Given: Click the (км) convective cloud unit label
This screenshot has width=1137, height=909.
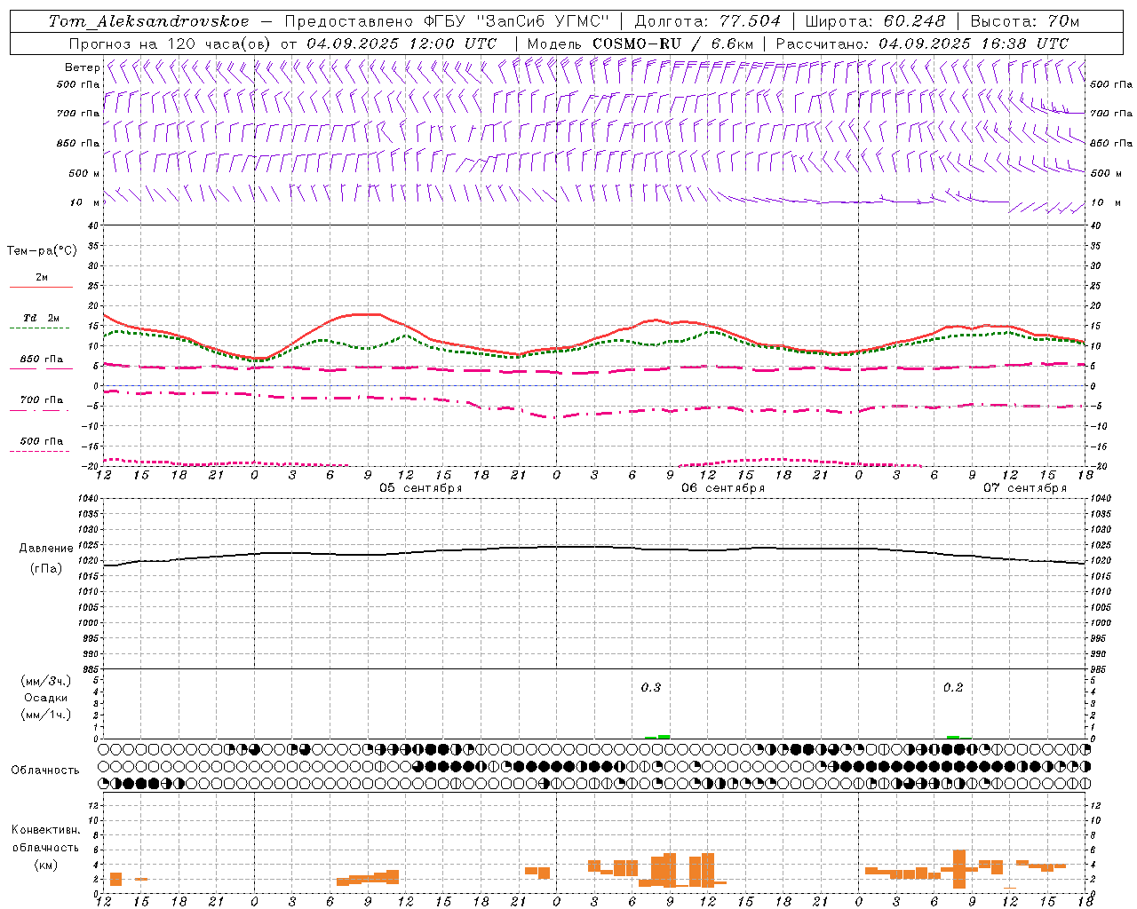Looking at the screenshot, I should pyautogui.click(x=45, y=864).
